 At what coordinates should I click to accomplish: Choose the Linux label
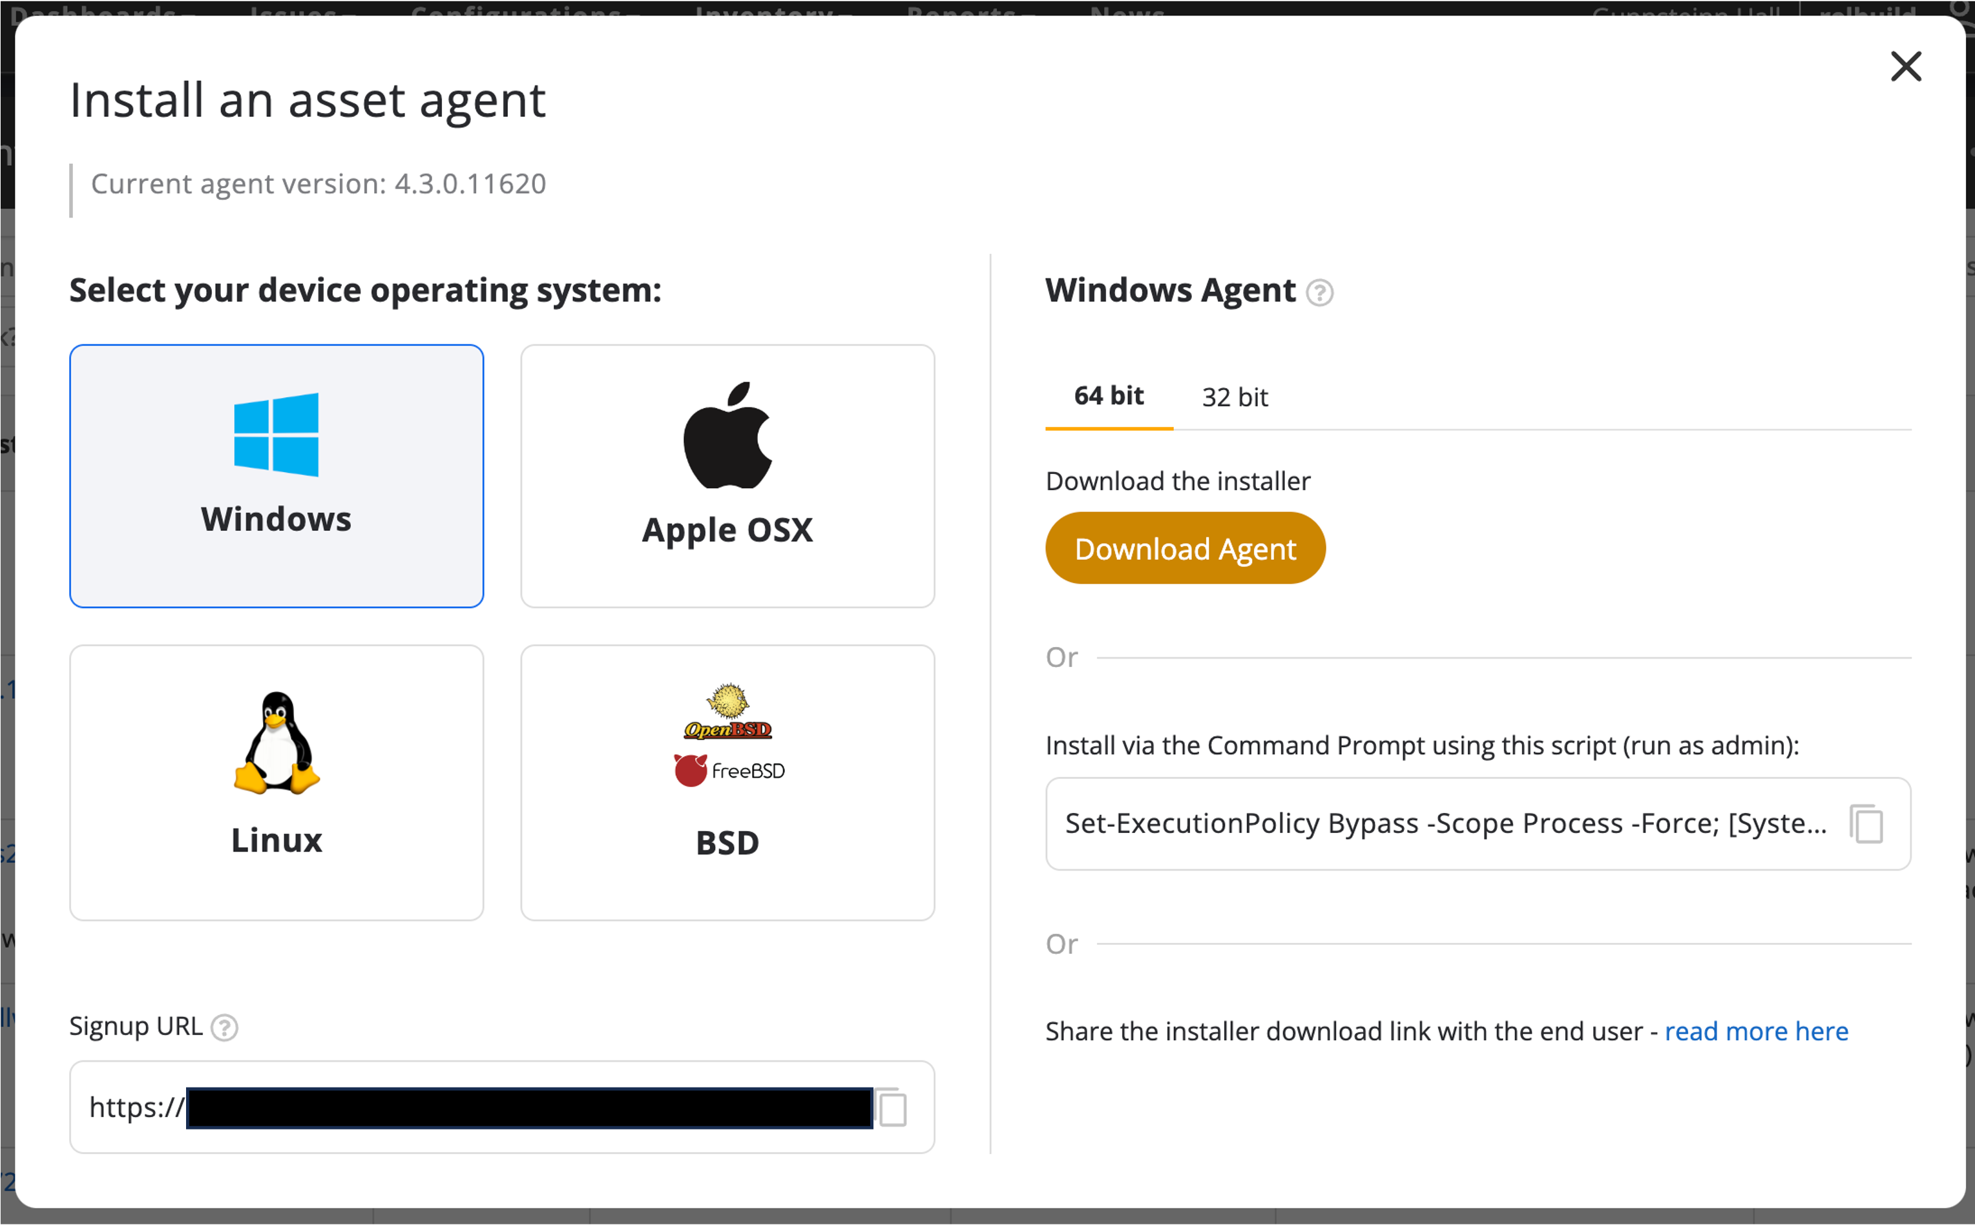tap(277, 840)
